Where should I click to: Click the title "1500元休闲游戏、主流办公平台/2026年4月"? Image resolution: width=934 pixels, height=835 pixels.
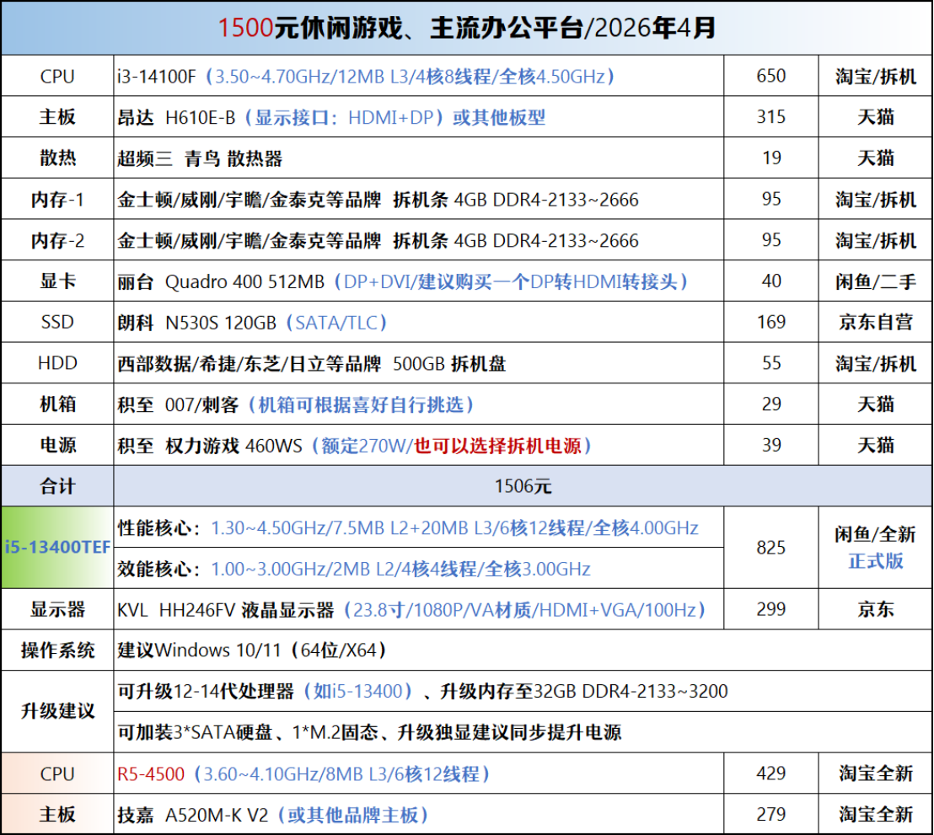click(x=466, y=28)
